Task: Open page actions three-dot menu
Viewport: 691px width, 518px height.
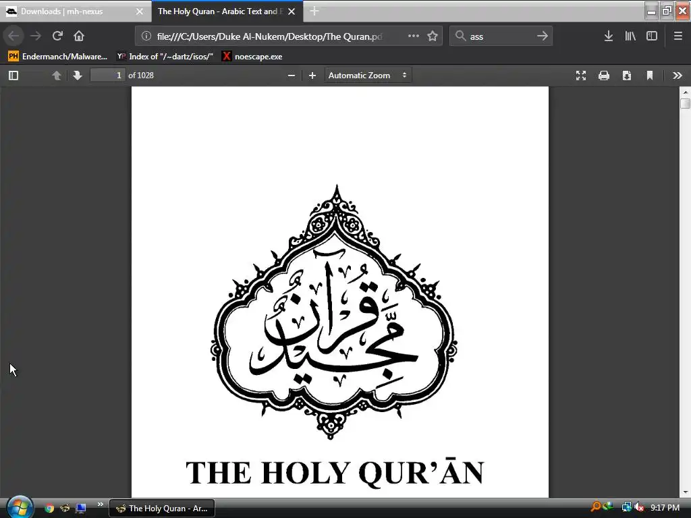Action: [x=414, y=36]
